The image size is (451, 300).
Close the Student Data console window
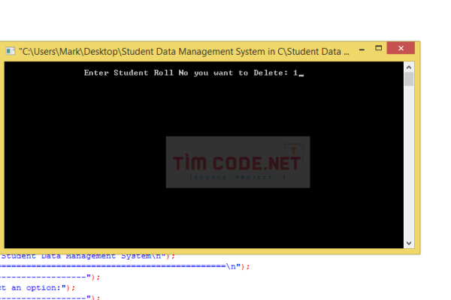(401, 48)
